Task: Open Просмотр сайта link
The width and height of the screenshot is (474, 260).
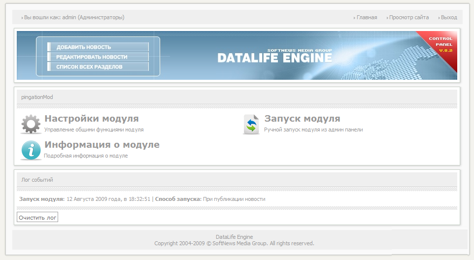Action: pyautogui.click(x=408, y=18)
